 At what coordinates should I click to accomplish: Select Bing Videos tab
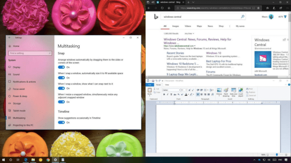coord(188,26)
